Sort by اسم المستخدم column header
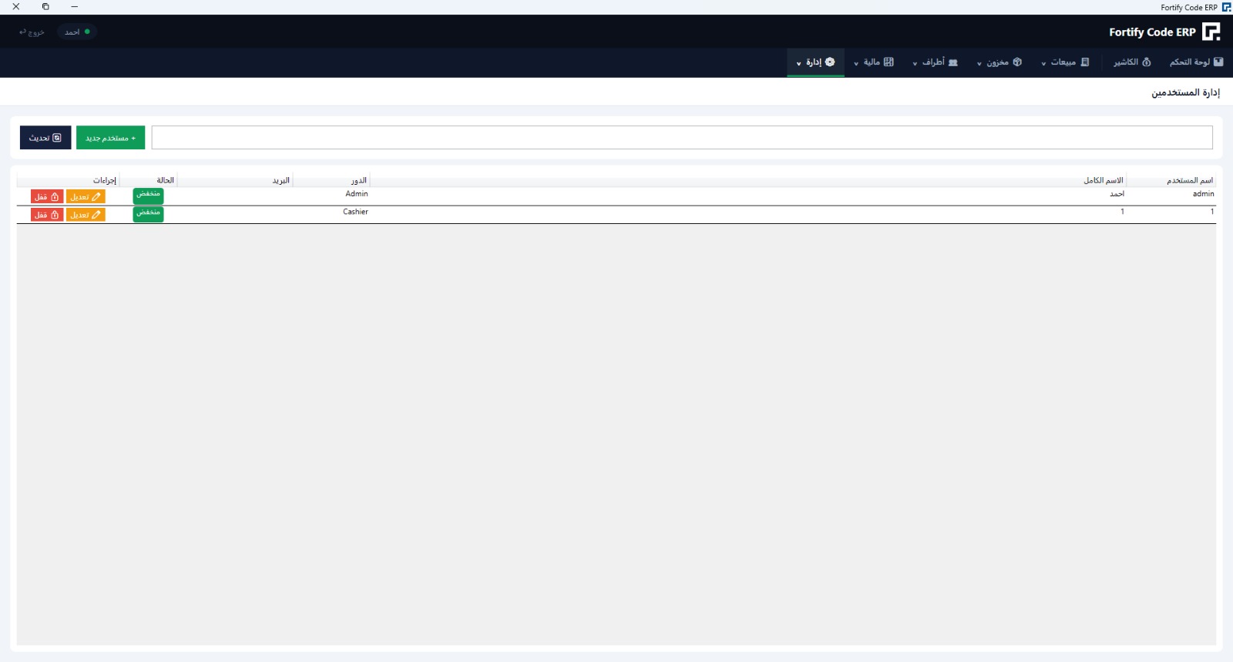1233x662 pixels. click(x=1171, y=180)
